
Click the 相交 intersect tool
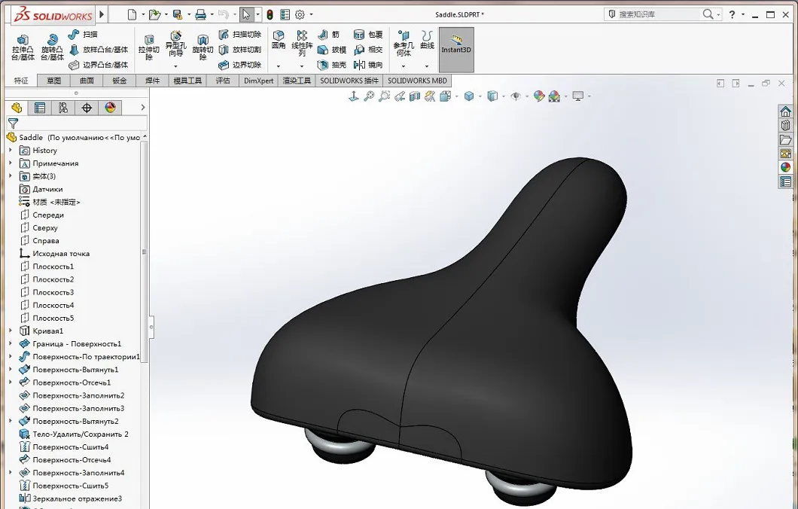tap(368, 50)
